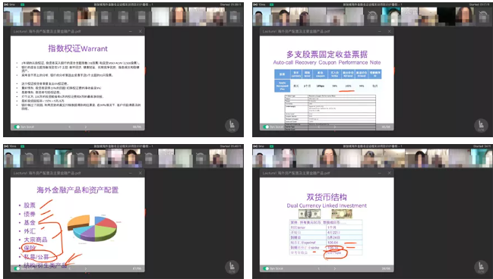This screenshot has height=279, width=493.
Task: Toggle Sync Scroll on the Warrant slide
Action: coord(17,127)
